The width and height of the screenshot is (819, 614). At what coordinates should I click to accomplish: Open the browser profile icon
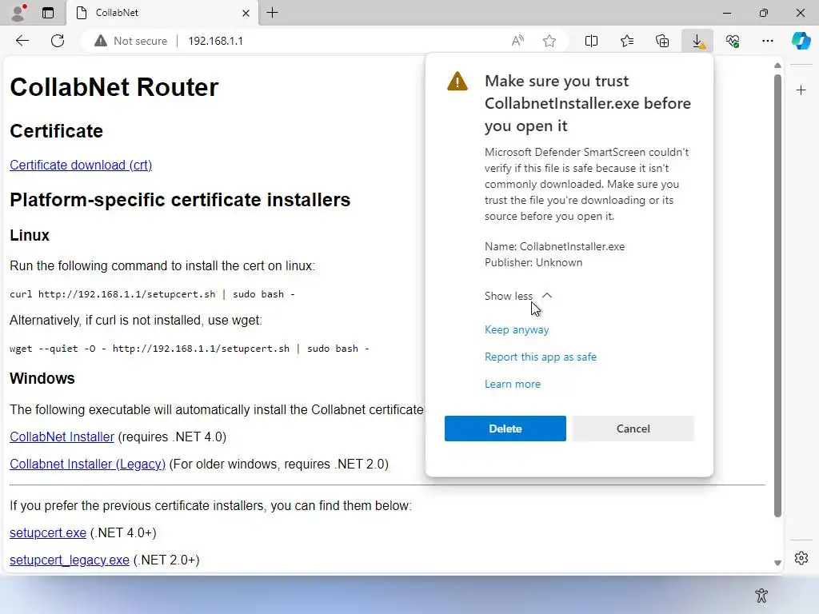(x=19, y=13)
